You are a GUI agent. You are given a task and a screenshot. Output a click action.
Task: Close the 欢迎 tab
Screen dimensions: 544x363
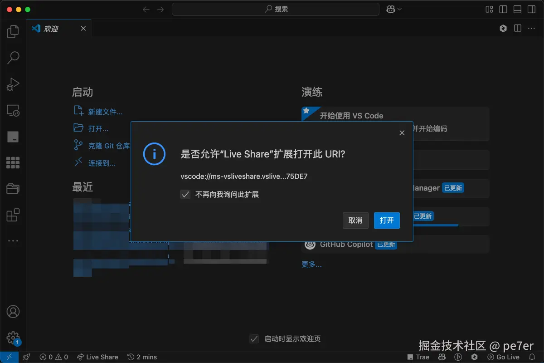coord(83,29)
